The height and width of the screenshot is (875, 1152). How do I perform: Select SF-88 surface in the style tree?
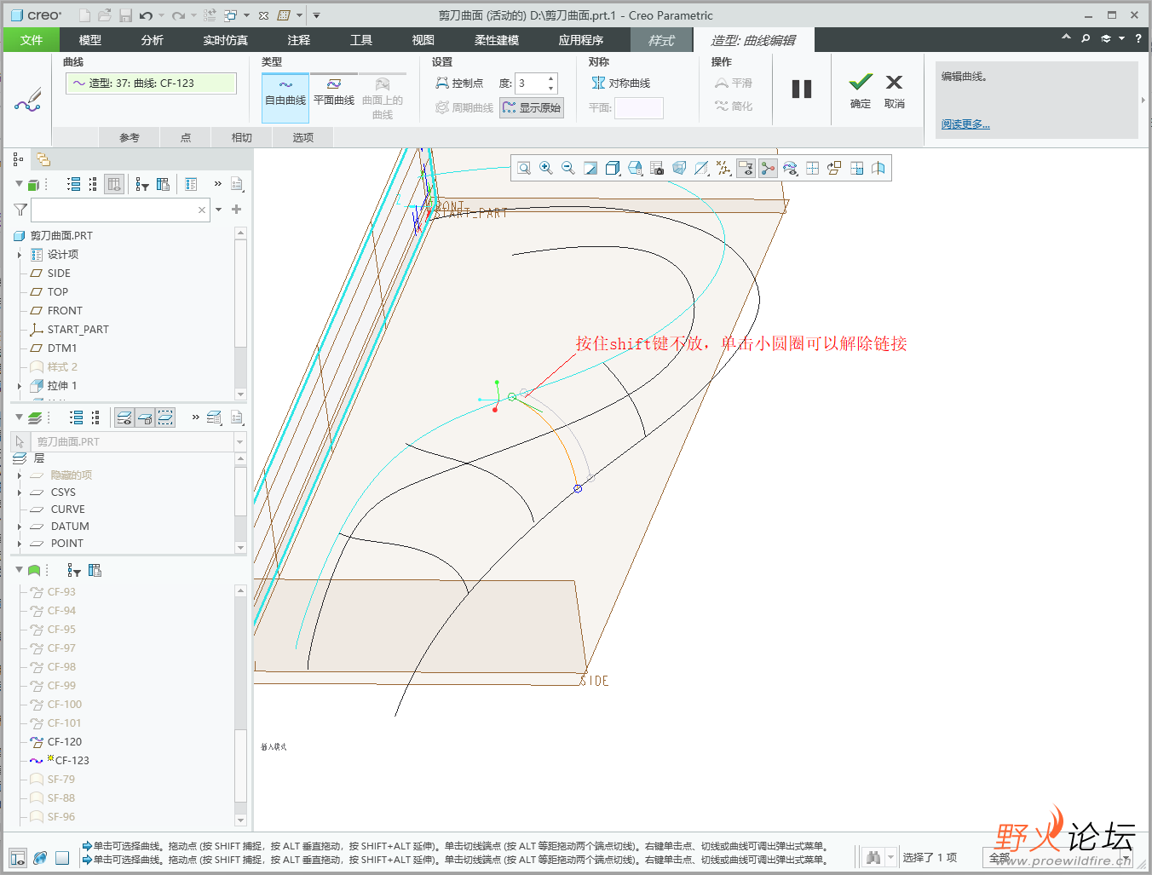[61, 798]
